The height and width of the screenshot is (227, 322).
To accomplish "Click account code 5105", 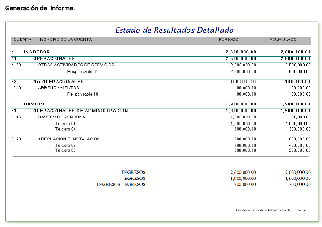I will coord(16,117).
